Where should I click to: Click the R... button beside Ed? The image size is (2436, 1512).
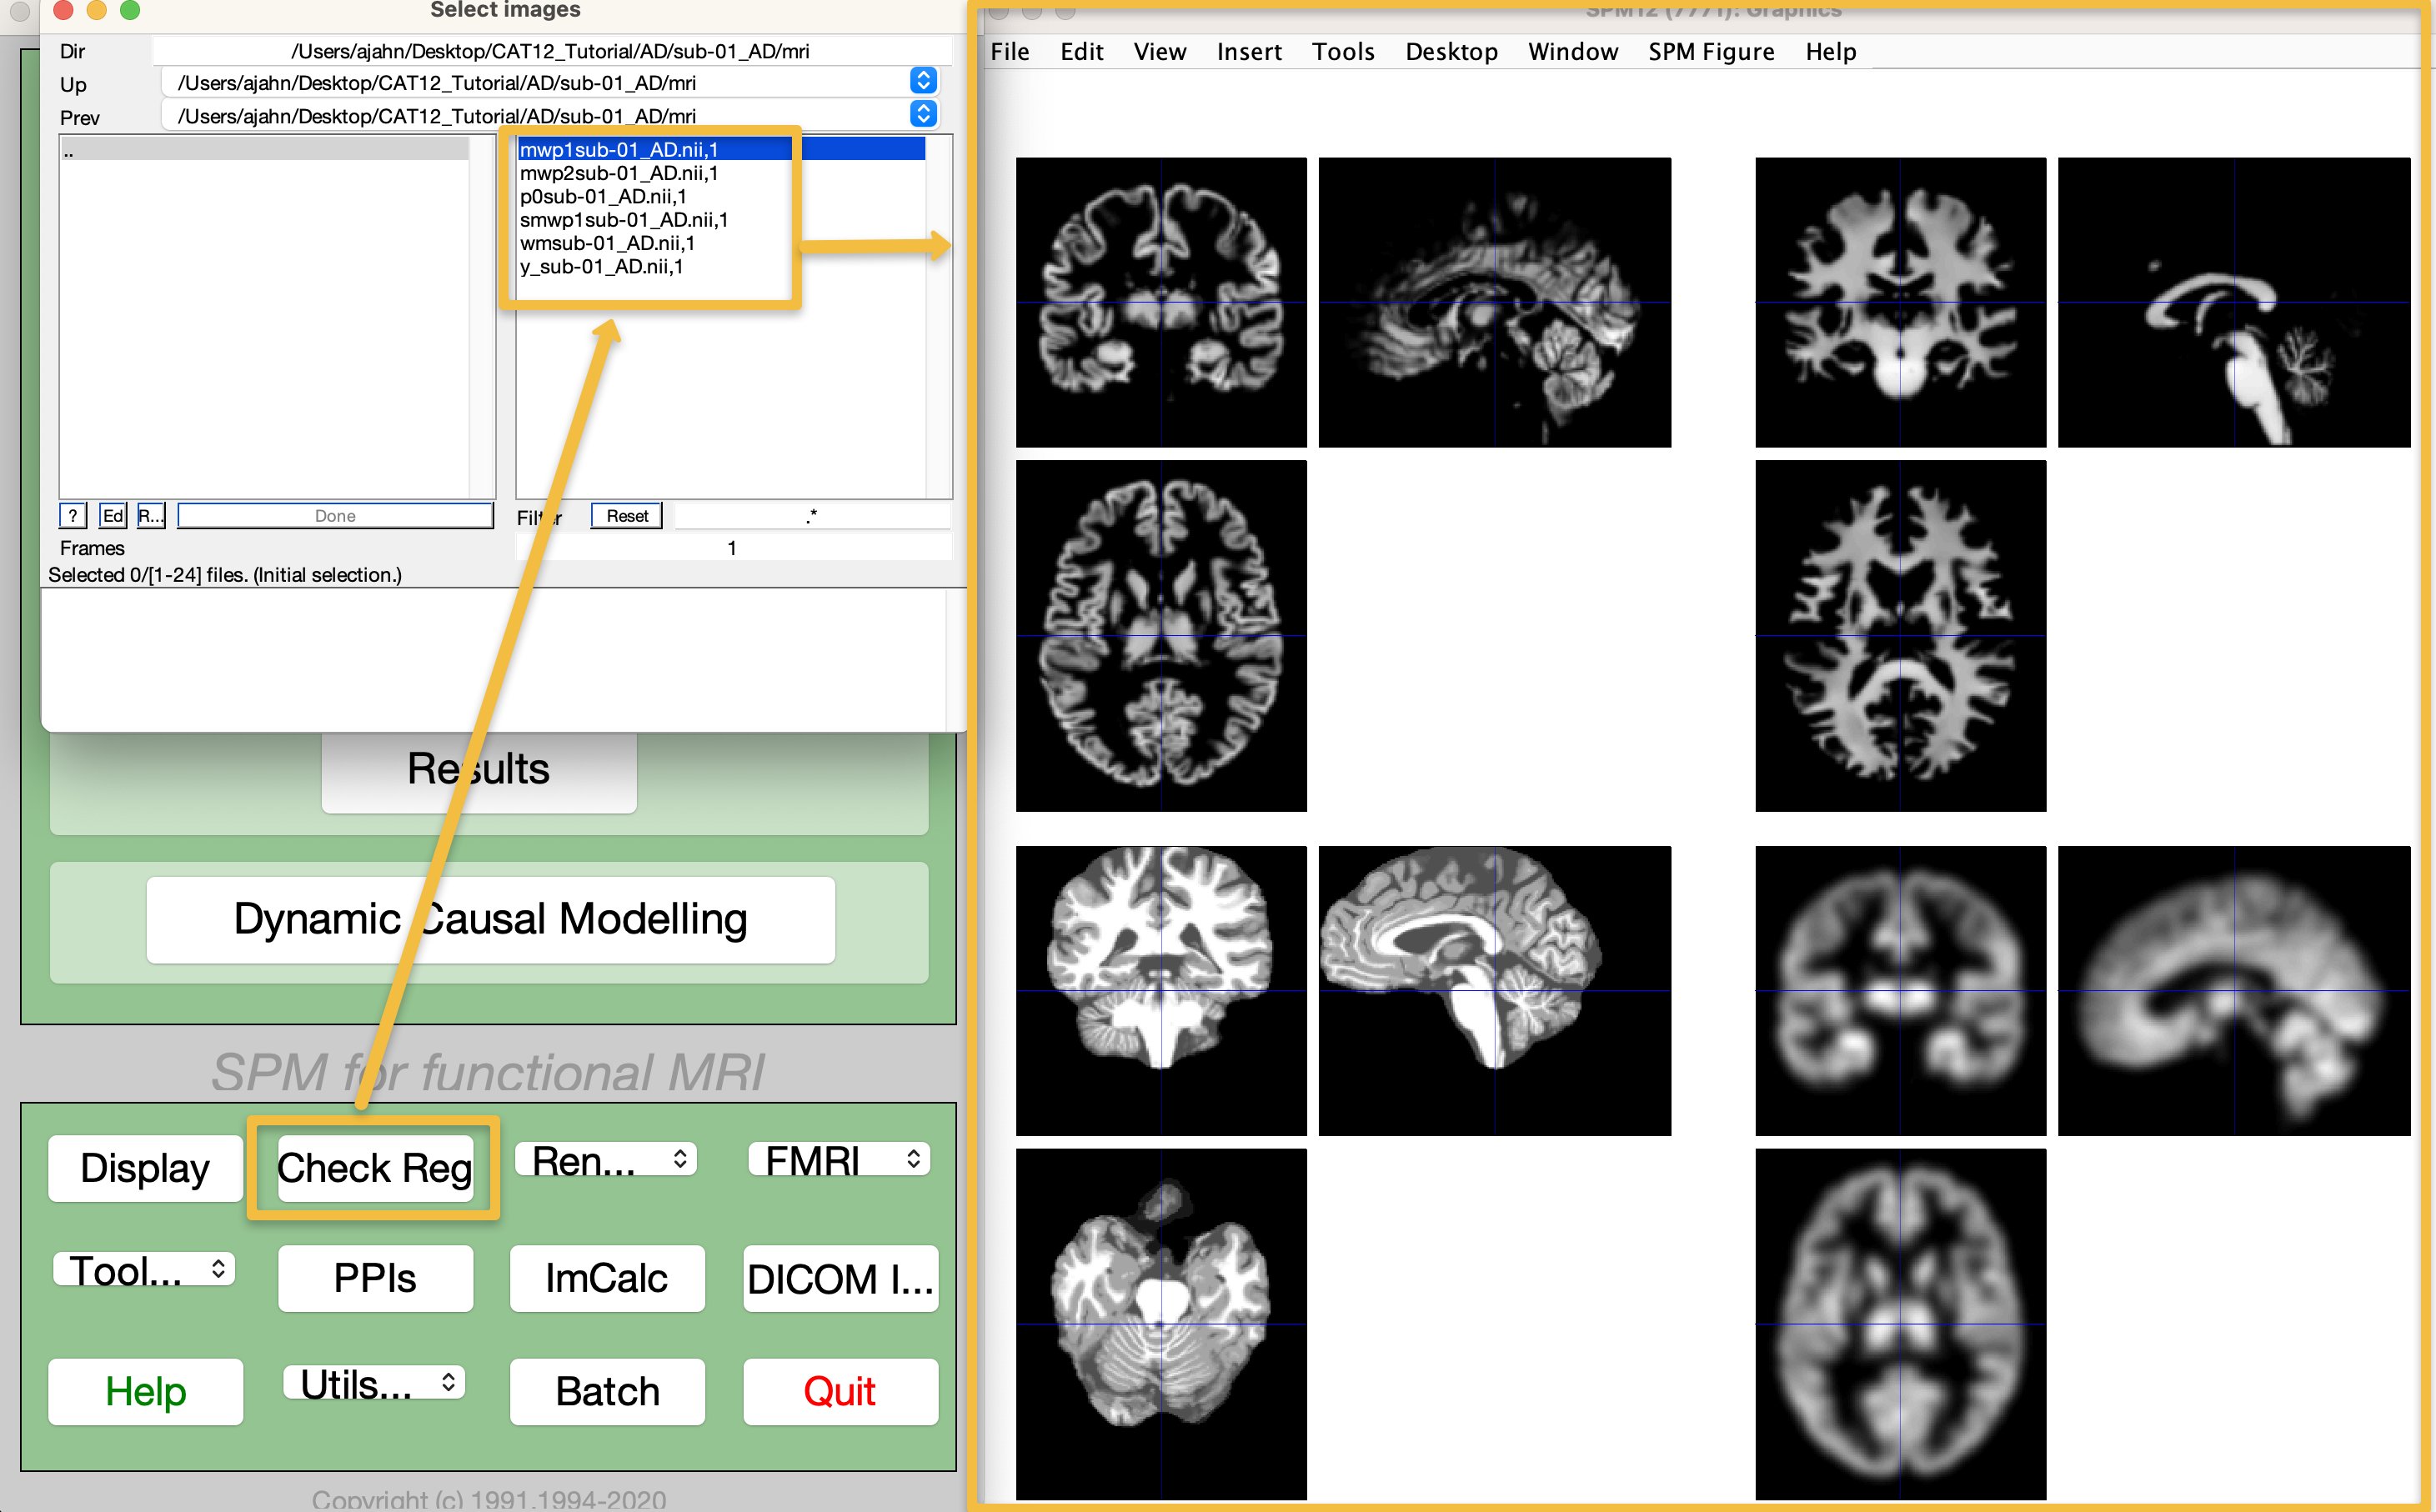(151, 516)
